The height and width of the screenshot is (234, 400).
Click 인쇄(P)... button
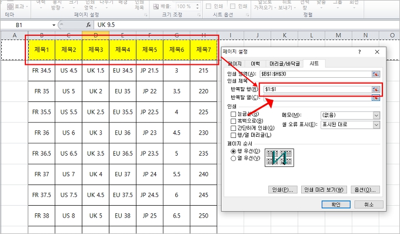pyautogui.click(x=283, y=190)
